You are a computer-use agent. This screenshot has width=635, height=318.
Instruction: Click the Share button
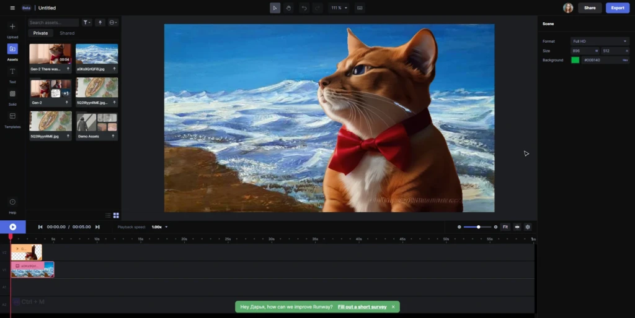590,7
